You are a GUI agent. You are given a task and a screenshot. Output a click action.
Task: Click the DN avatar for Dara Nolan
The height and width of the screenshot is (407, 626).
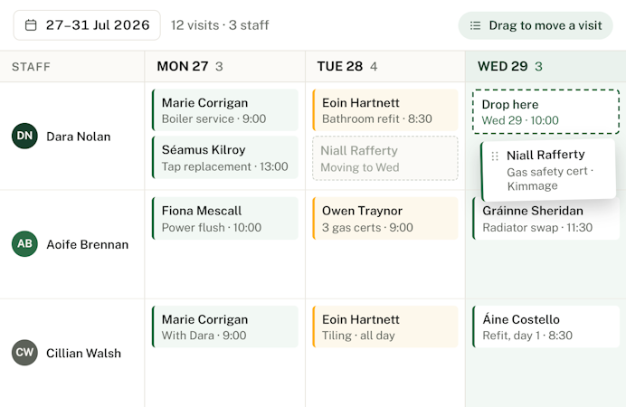[24, 136]
